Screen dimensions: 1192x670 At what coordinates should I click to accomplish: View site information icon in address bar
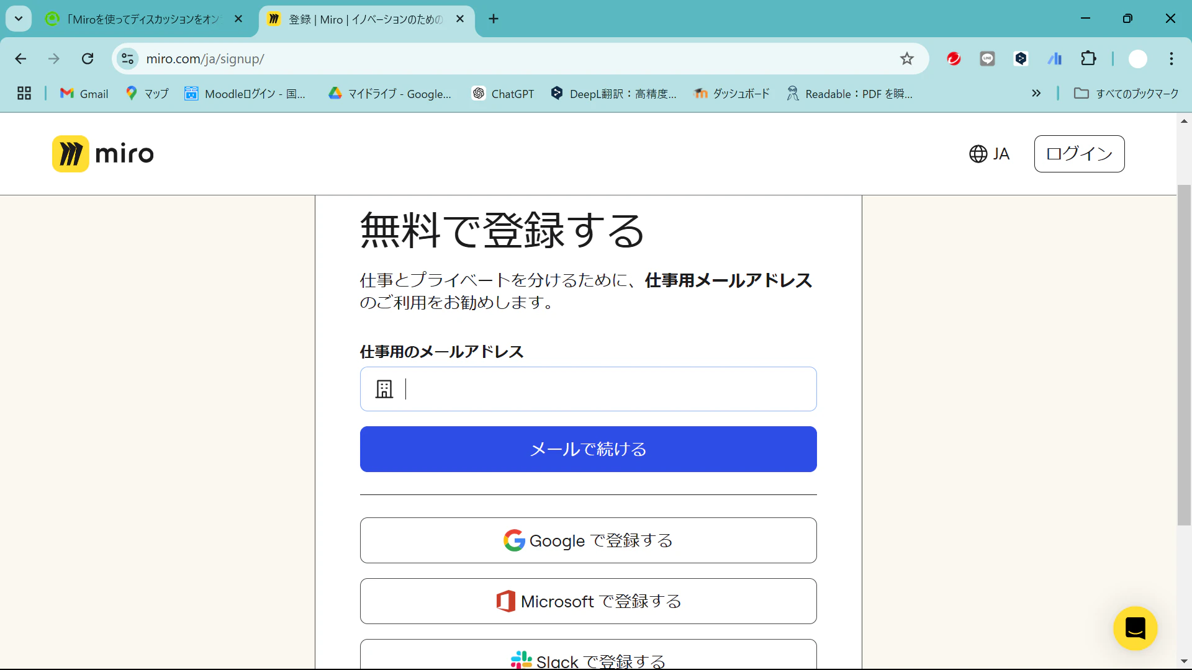pyautogui.click(x=127, y=59)
